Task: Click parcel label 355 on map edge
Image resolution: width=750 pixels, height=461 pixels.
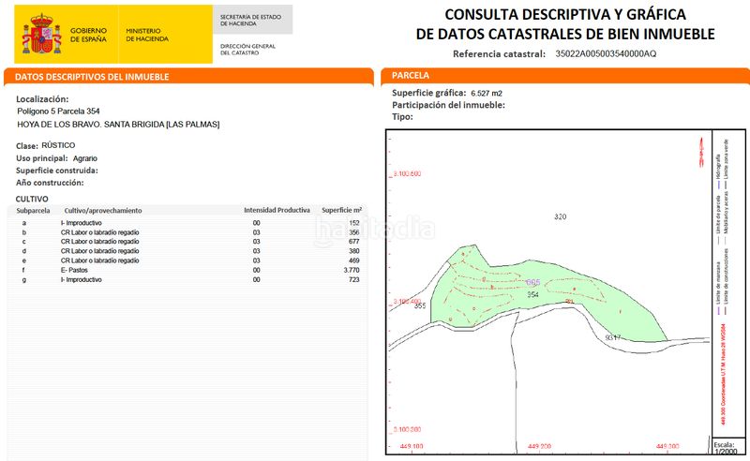Action: [x=420, y=305]
